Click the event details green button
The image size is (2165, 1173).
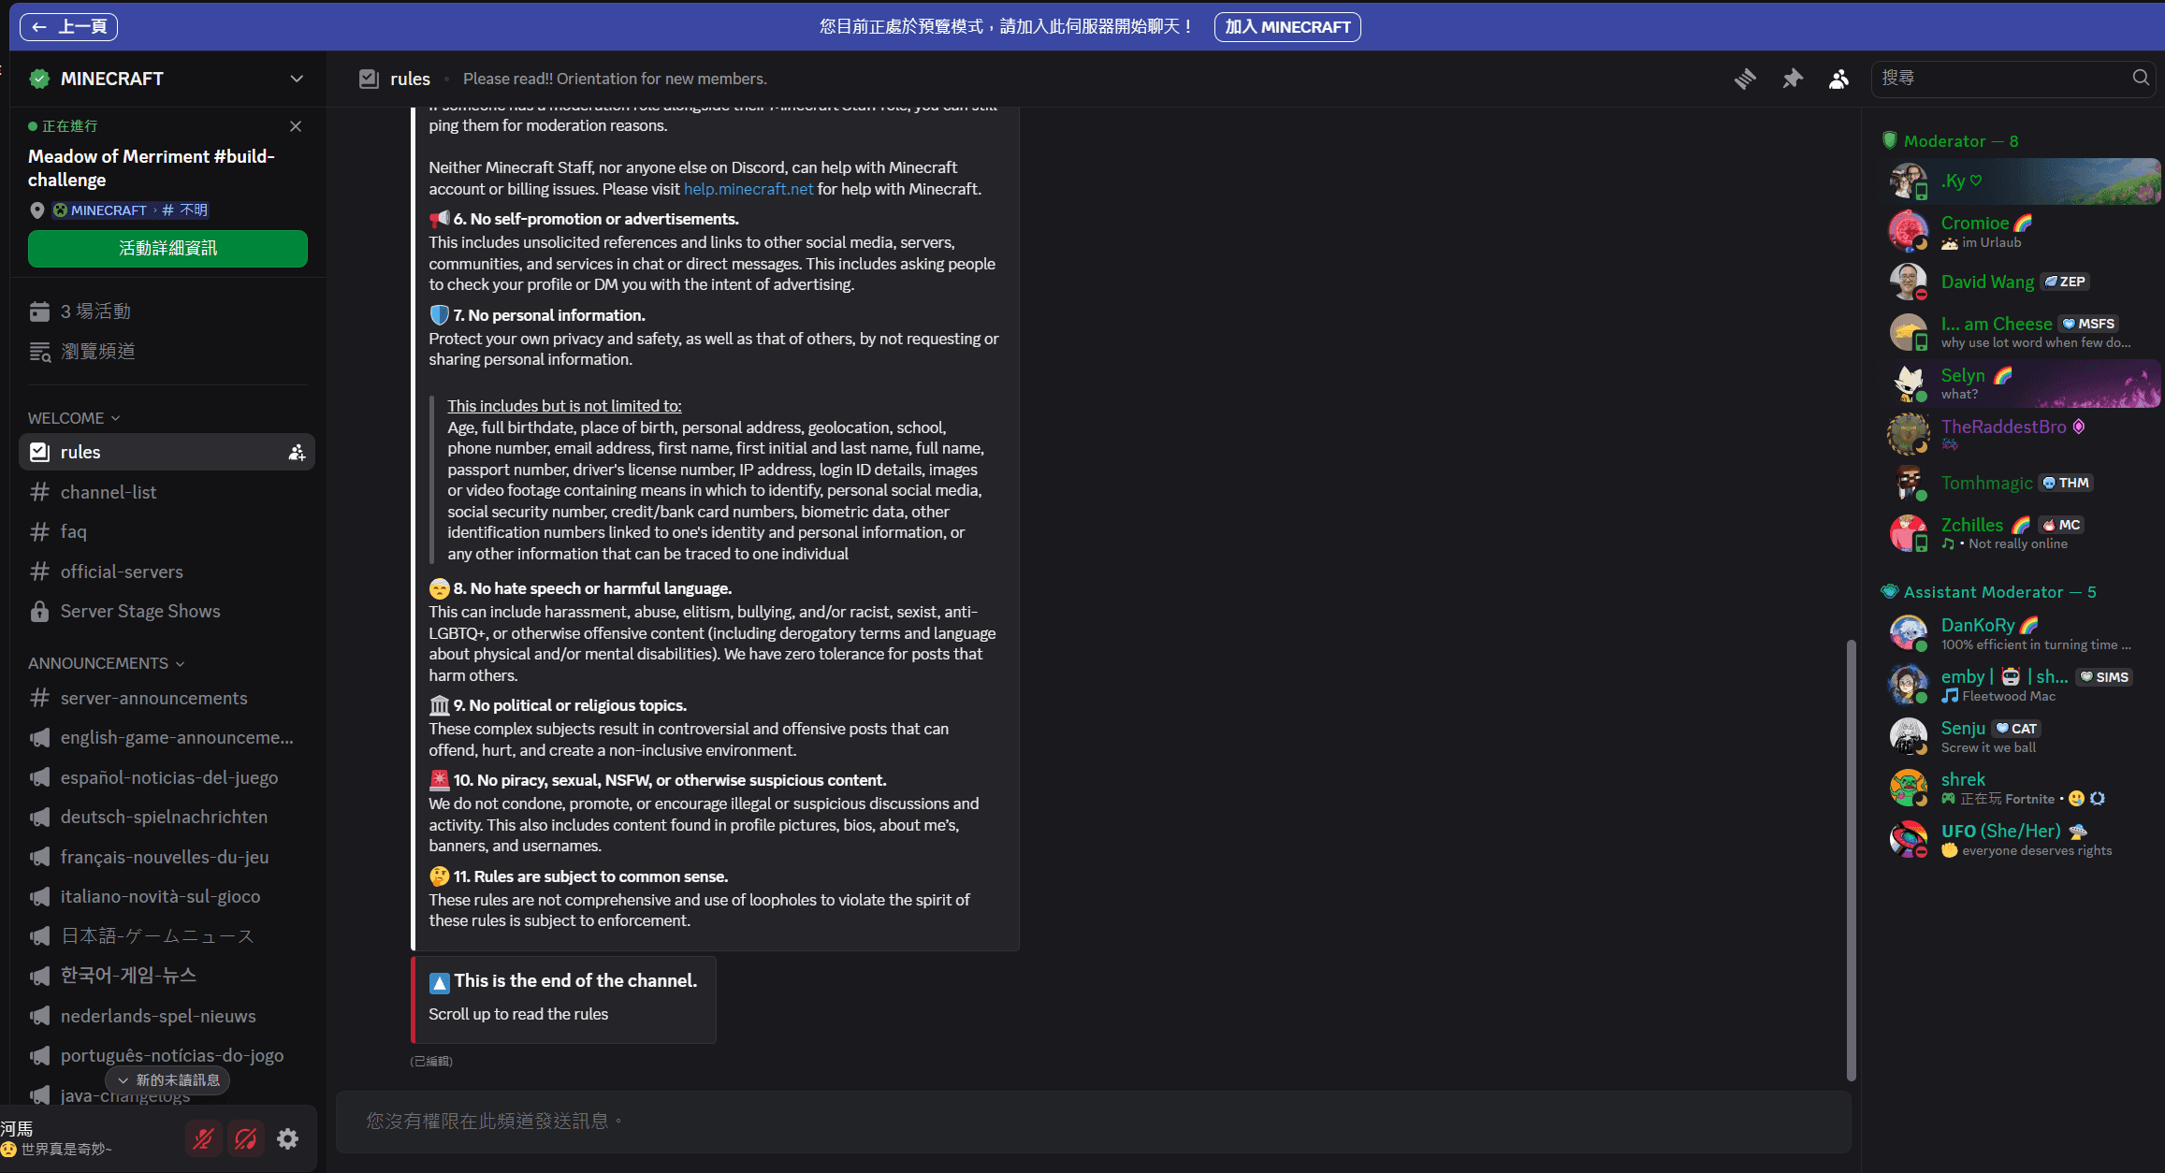[x=167, y=248]
